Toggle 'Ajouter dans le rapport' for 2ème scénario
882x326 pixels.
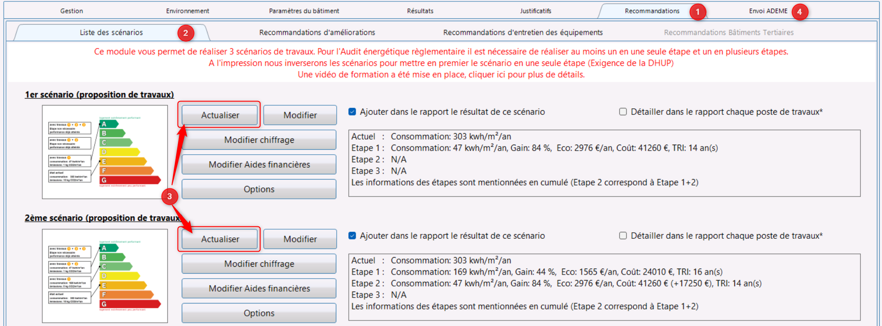[x=352, y=236]
